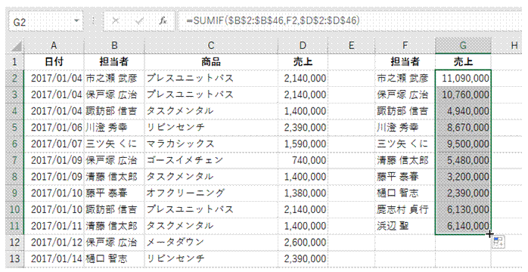This screenshot has height=272, width=528.
Task: Click the fill handle at selection corner
Action: coord(491,234)
